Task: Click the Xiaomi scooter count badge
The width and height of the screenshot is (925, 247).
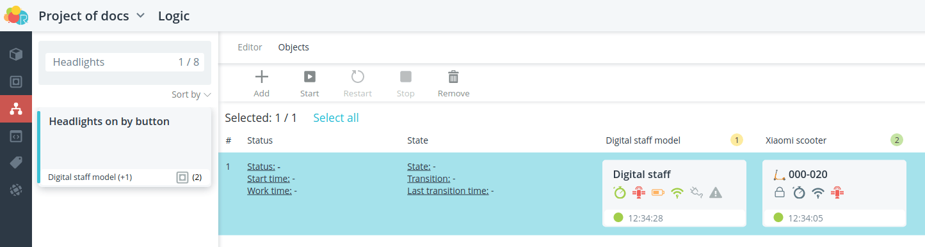Action: (x=897, y=140)
